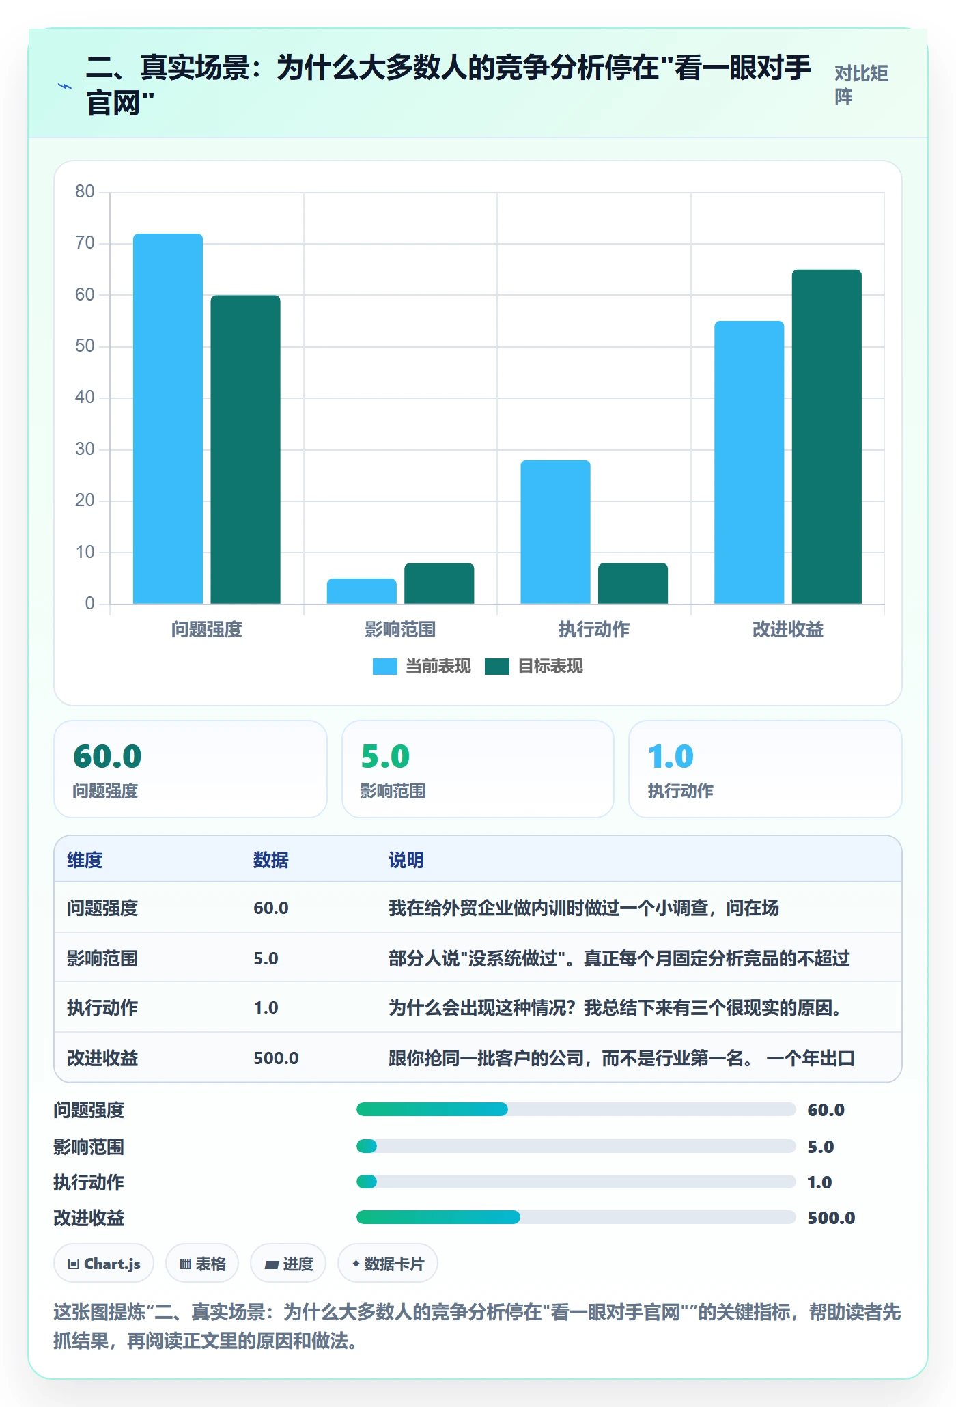This screenshot has height=1407, width=956.
Task: Select the 表格 chip
Action: (202, 1264)
